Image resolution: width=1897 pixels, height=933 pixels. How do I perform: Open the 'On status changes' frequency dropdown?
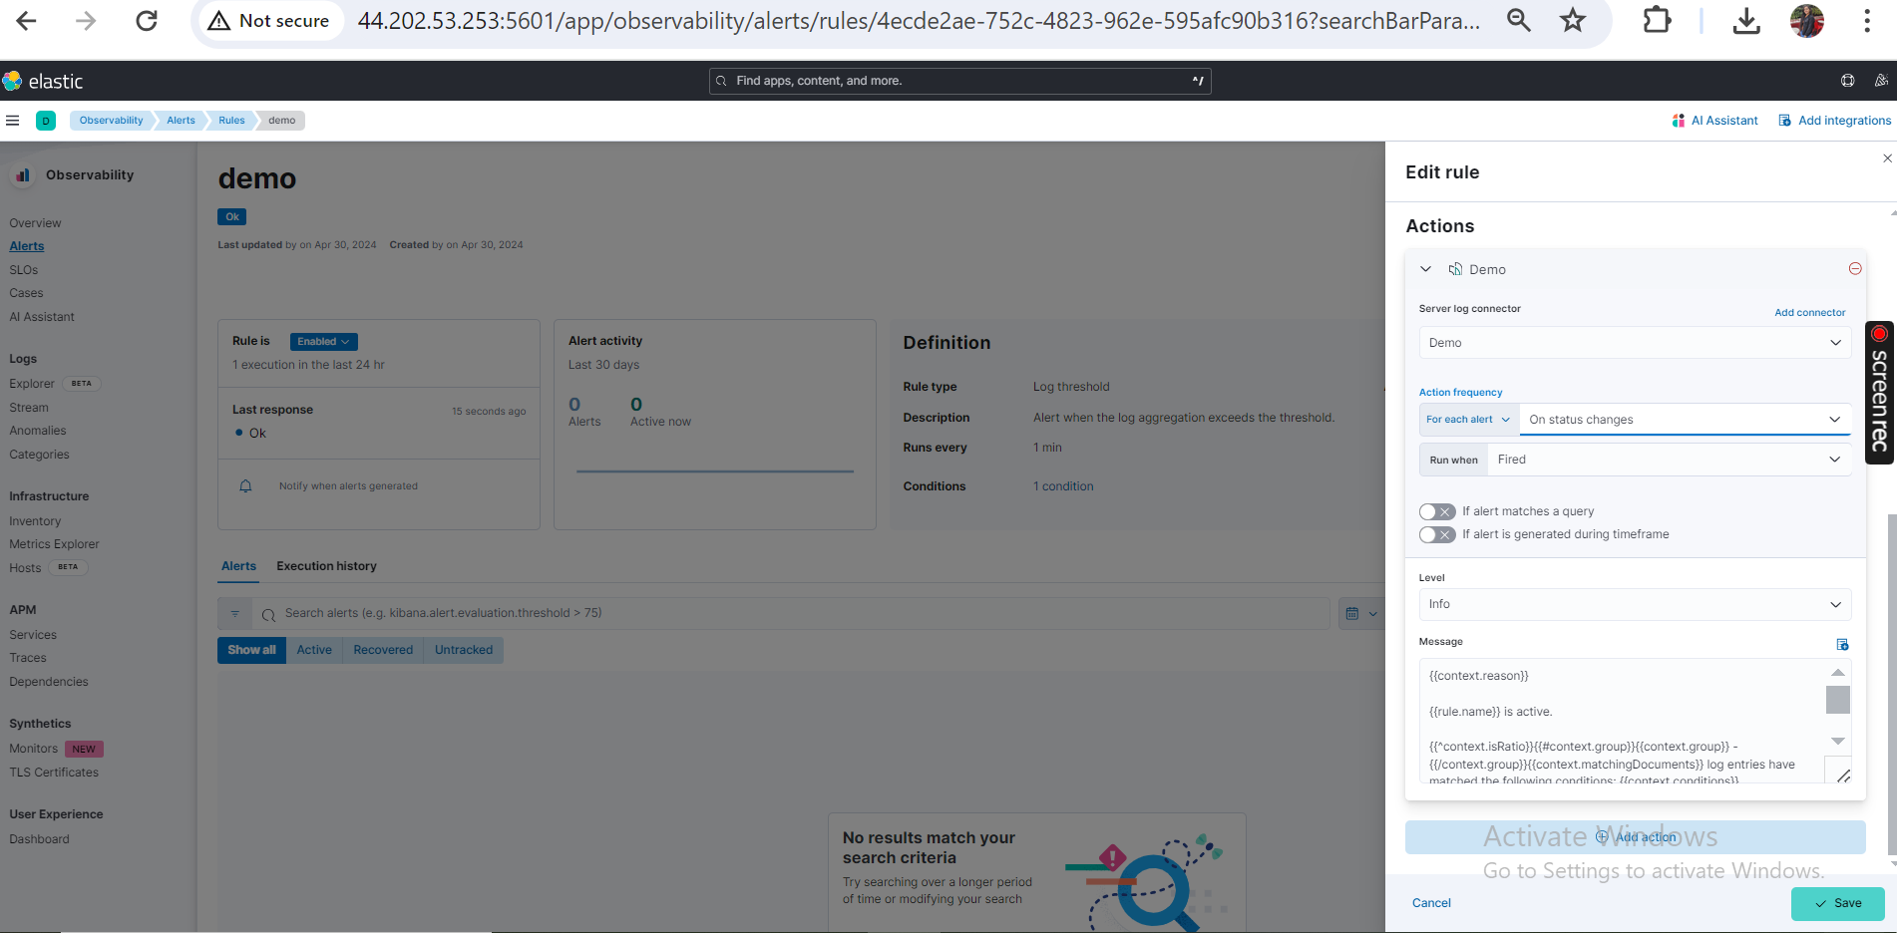click(1685, 420)
